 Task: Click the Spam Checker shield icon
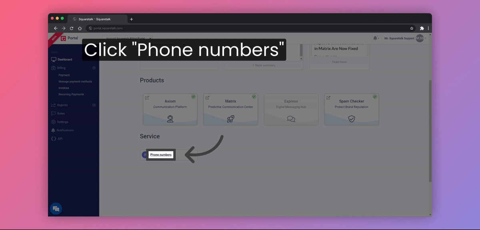352,119
